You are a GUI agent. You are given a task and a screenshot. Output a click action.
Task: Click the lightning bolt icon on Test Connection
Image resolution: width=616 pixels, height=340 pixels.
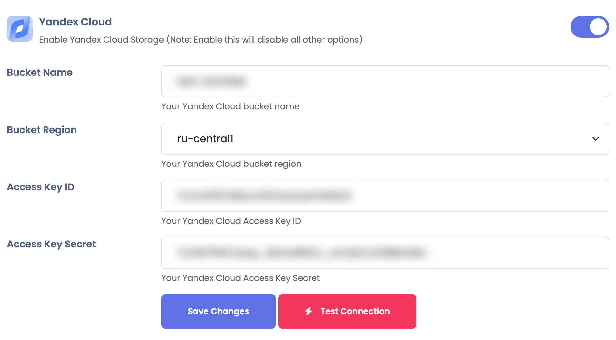[309, 311]
